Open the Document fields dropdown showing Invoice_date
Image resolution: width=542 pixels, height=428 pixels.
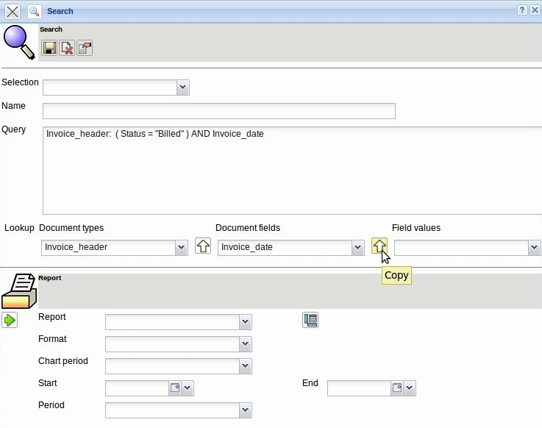(x=357, y=248)
